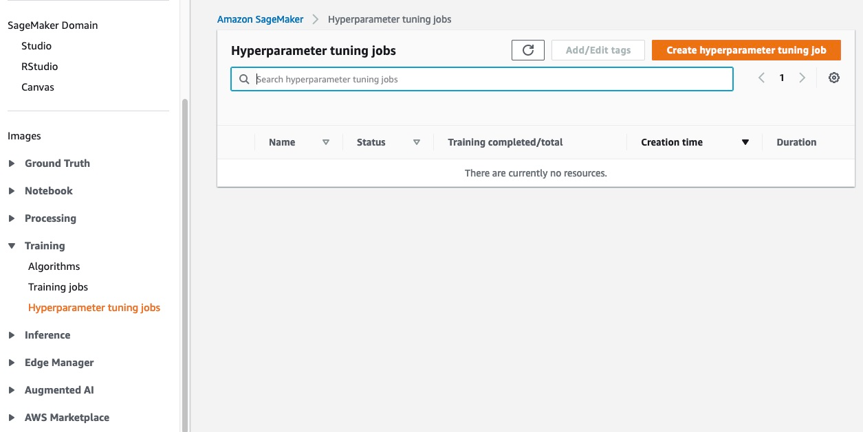Click the search magnifier icon
The height and width of the screenshot is (432, 863).
click(244, 79)
